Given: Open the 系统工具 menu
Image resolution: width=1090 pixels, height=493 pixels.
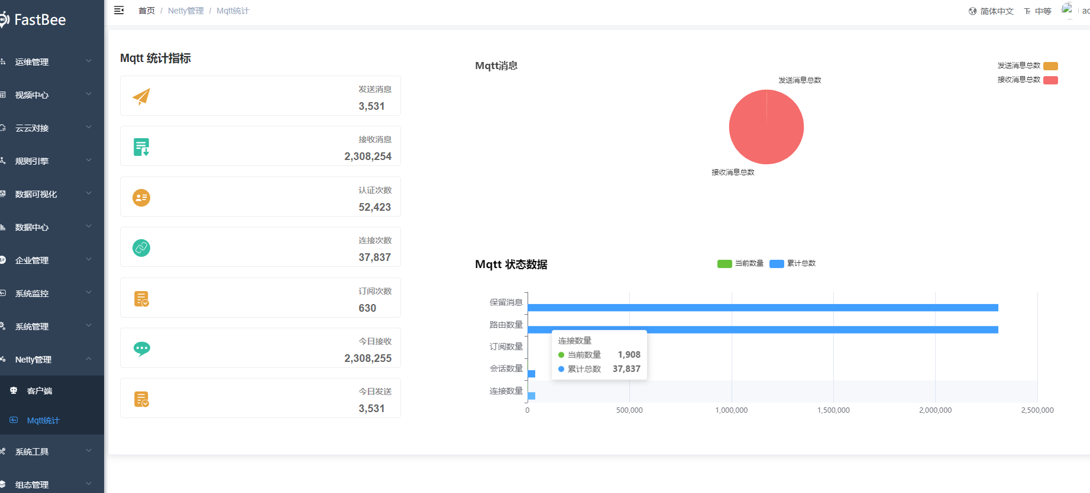Looking at the screenshot, I should [52, 451].
